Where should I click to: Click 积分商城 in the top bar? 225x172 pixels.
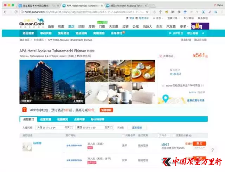pyautogui.click(x=188, y=18)
